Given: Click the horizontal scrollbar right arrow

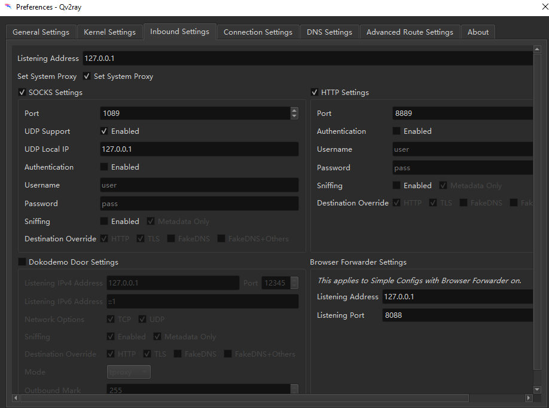Looking at the screenshot, I should click(x=529, y=398).
